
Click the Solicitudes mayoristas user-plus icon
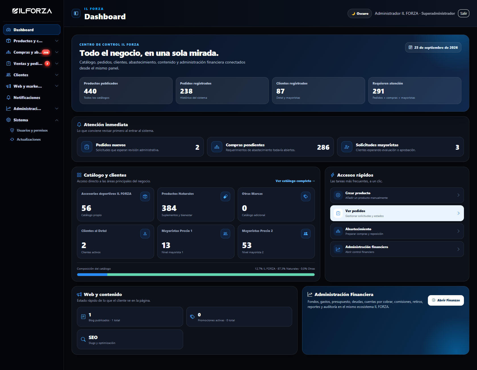(x=347, y=147)
